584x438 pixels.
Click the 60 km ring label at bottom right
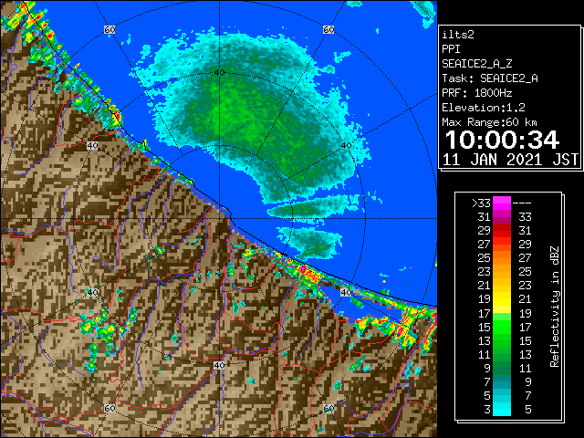(x=328, y=409)
